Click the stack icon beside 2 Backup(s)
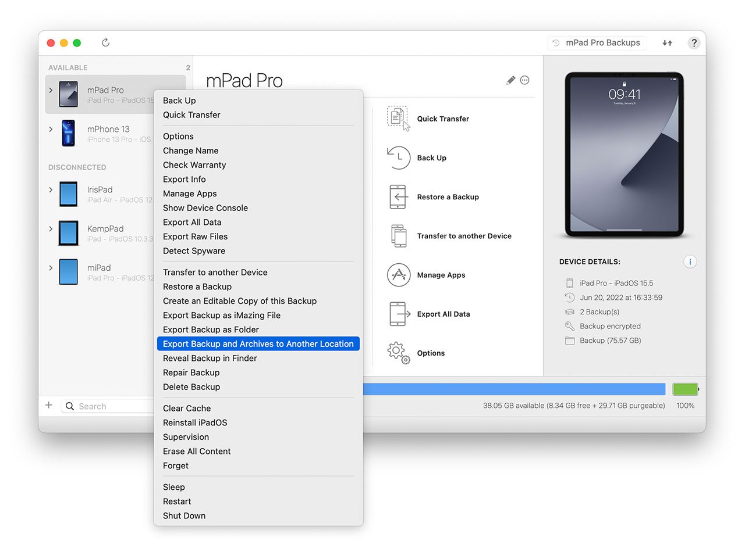The image size is (745, 559). 570,312
